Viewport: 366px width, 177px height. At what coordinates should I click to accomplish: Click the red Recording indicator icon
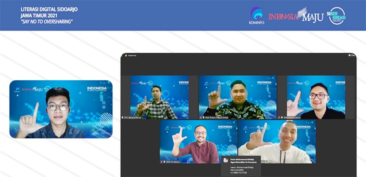pyautogui.click(x=126, y=55)
